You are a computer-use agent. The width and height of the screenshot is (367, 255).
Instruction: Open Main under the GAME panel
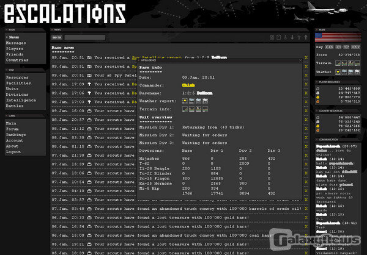coord(11,123)
